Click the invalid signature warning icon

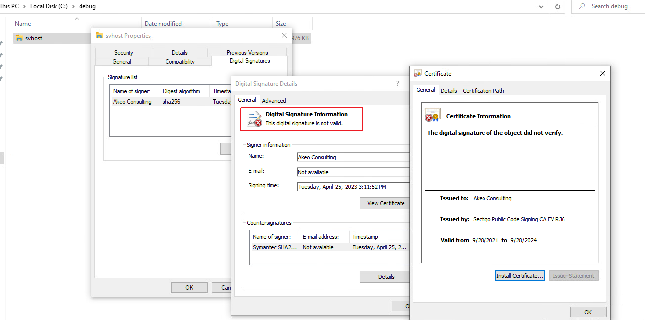(254, 119)
